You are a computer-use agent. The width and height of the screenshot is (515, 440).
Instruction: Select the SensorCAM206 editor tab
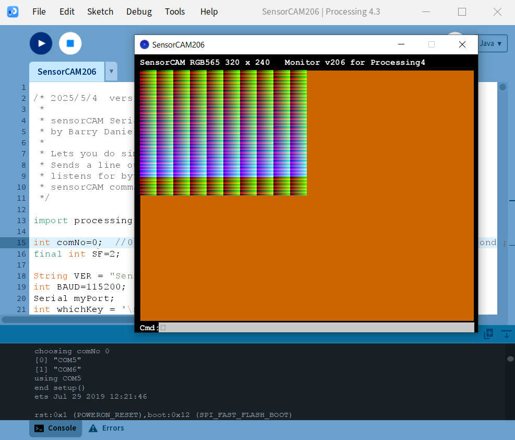(66, 71)
